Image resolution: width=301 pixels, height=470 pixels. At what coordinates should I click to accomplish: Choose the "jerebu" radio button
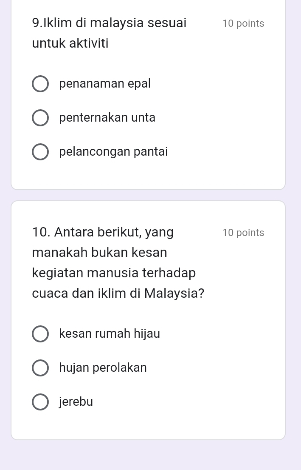coord(40,402)
